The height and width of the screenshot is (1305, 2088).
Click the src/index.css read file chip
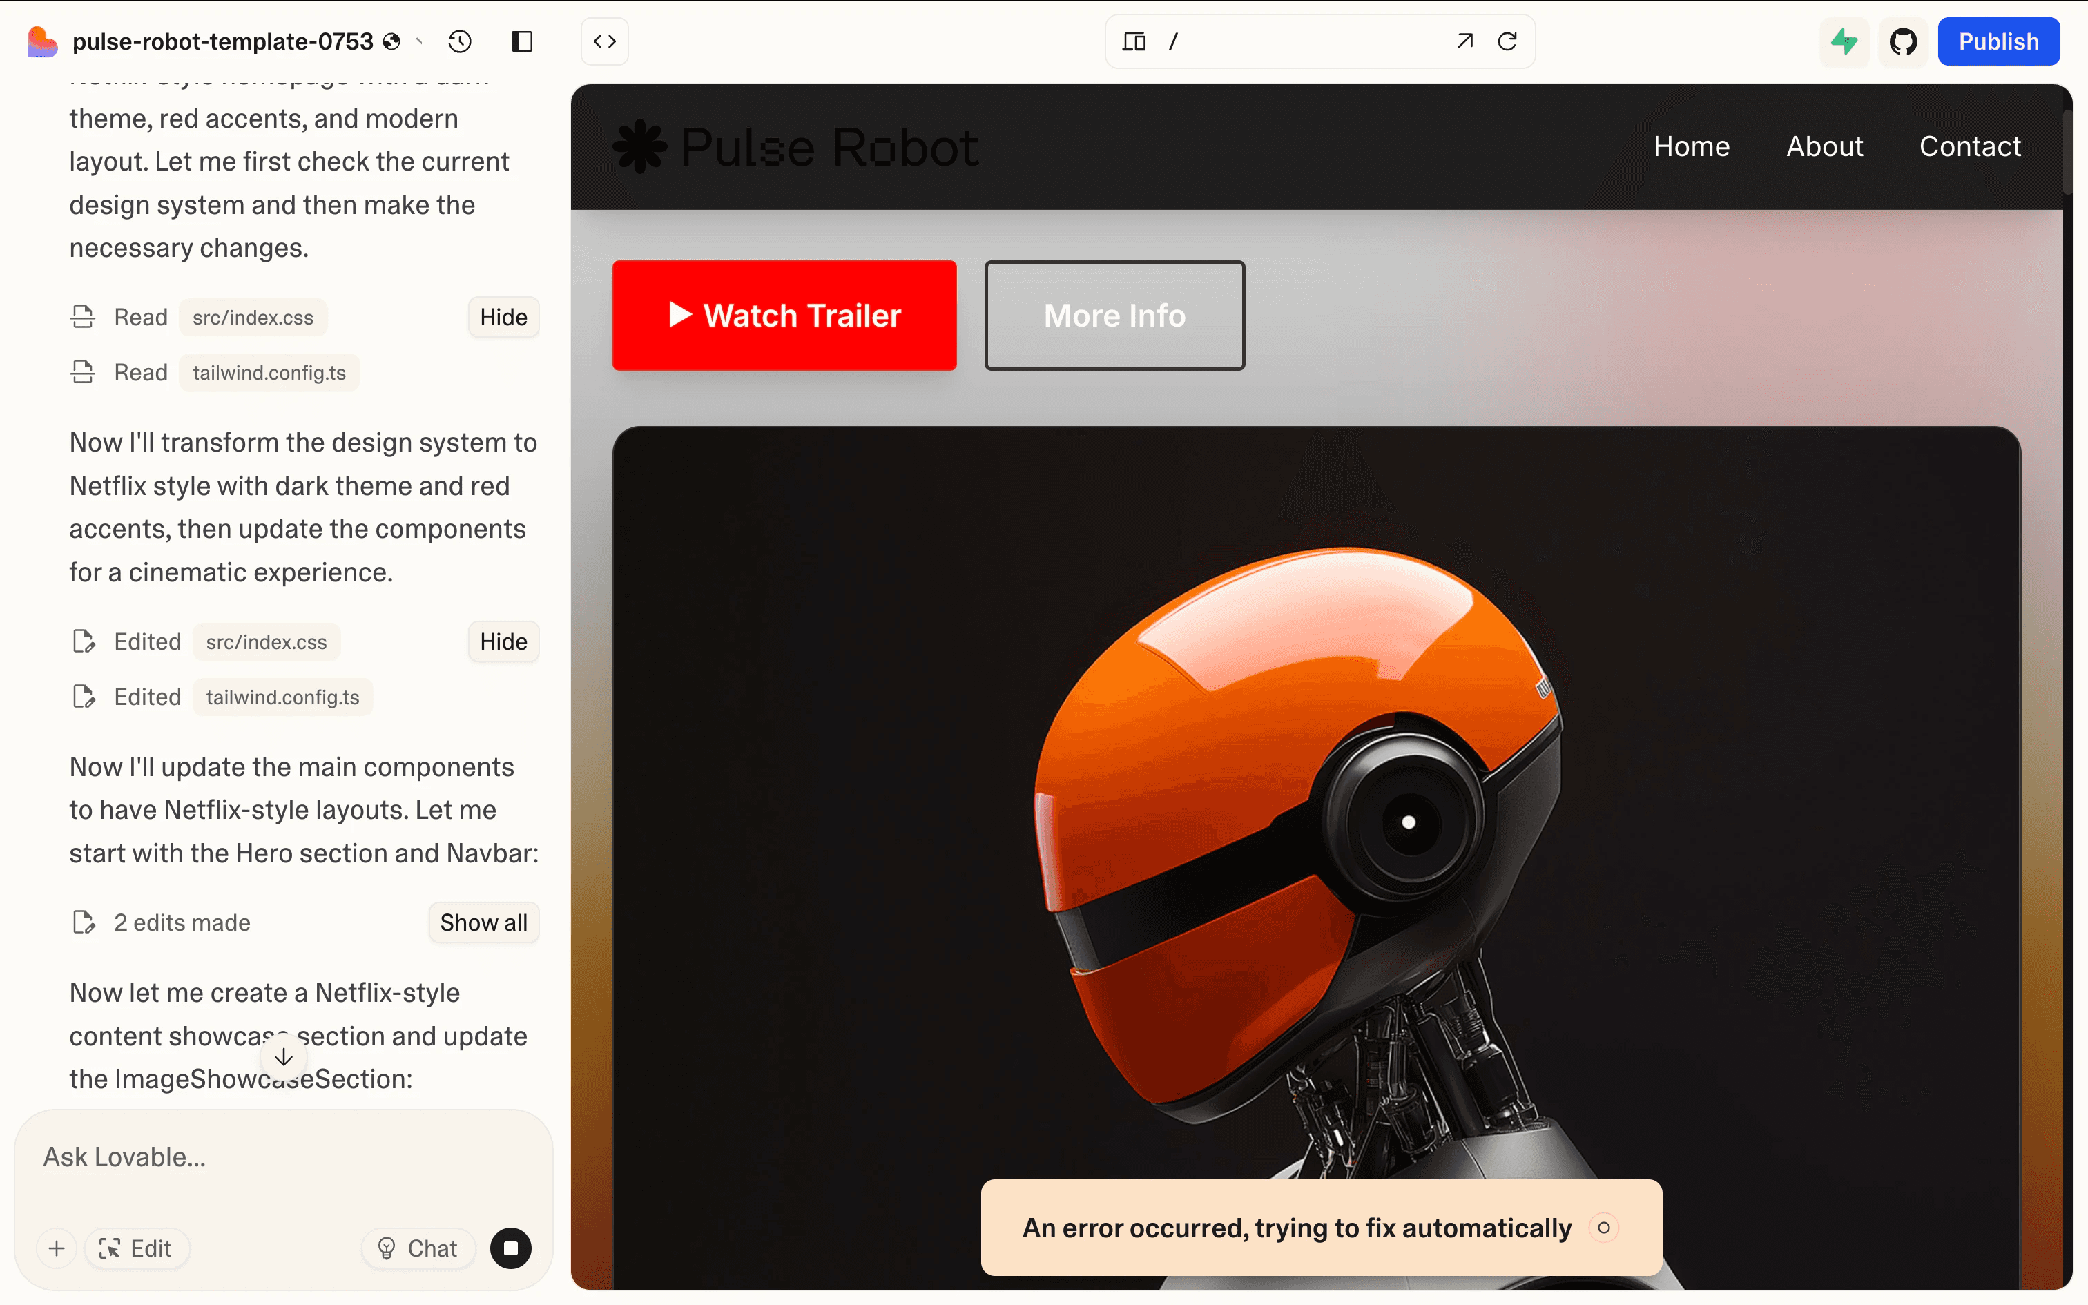coord(253,318)
